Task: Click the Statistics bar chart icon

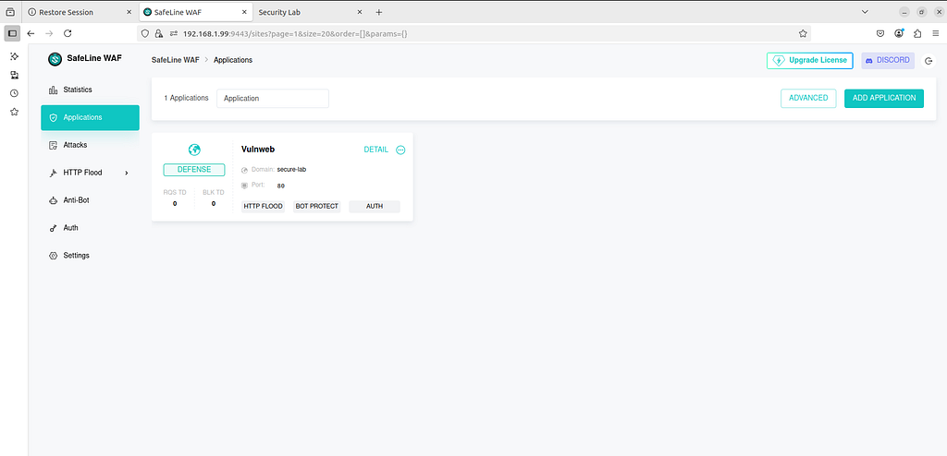Action: tap(53, 90)
